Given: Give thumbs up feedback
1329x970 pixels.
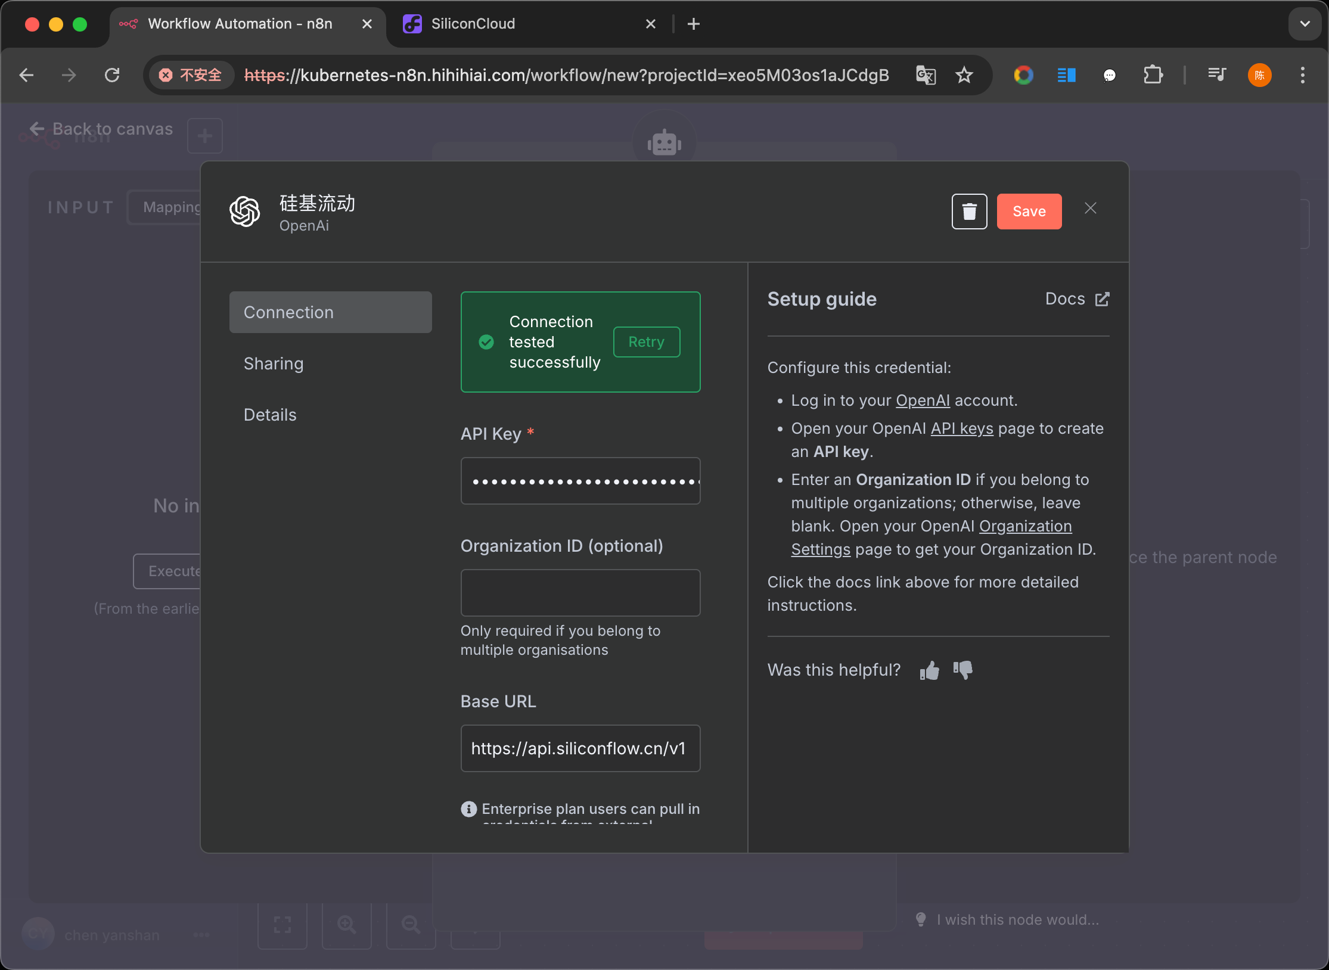Looking at the screenshot, I should (929, 670).
